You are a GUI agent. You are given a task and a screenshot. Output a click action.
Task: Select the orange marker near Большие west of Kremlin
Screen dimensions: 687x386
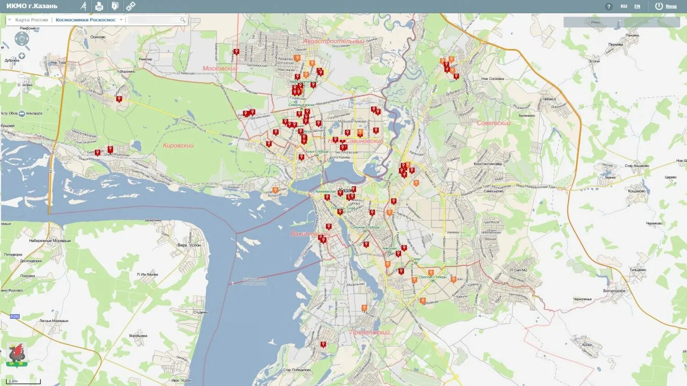275,190
